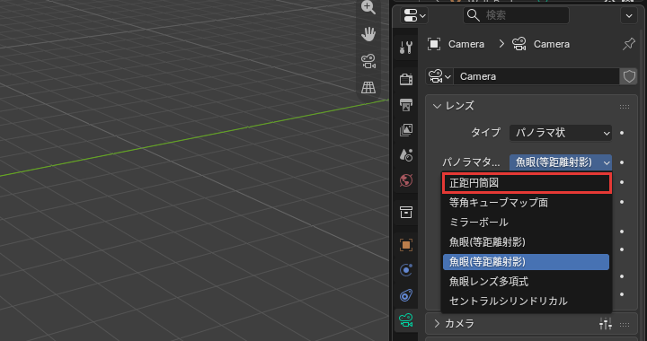
Task: Open the Render properties tab
Action: (406, 79)
